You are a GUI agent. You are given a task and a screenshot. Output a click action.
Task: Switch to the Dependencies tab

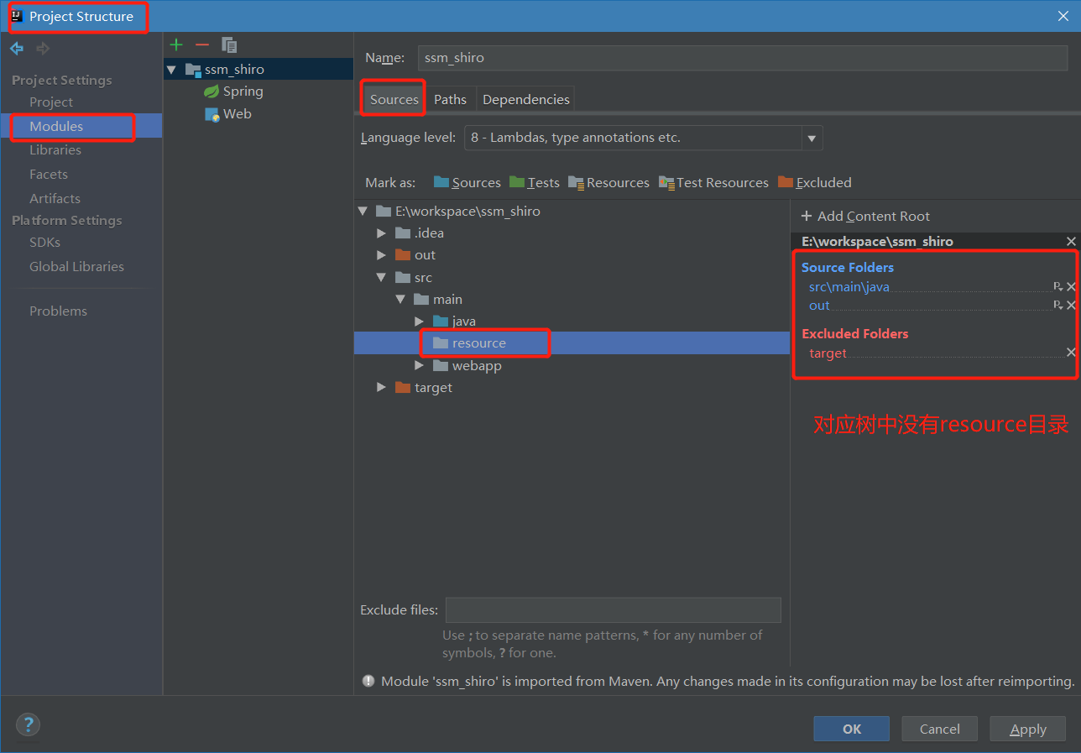click(525, 98)
